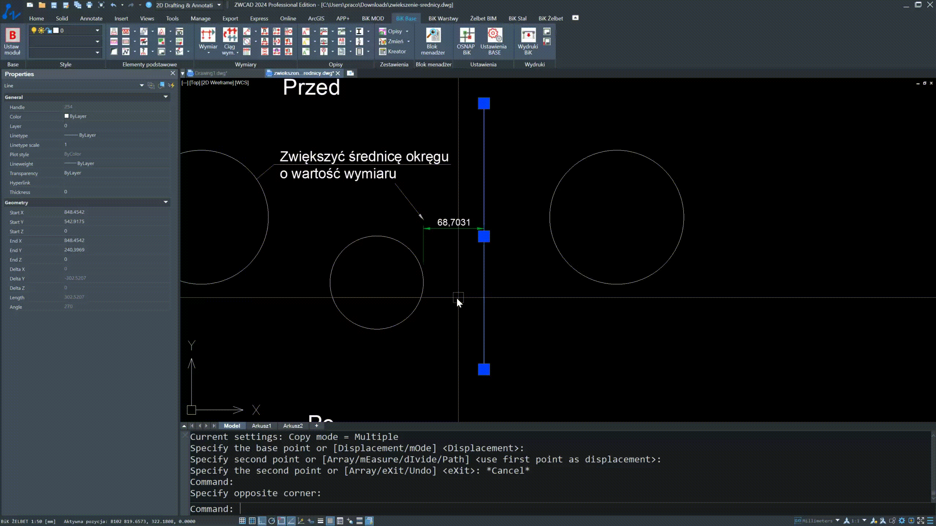
Task: Toggle transparency display in status bar
Action: [330, 521]
